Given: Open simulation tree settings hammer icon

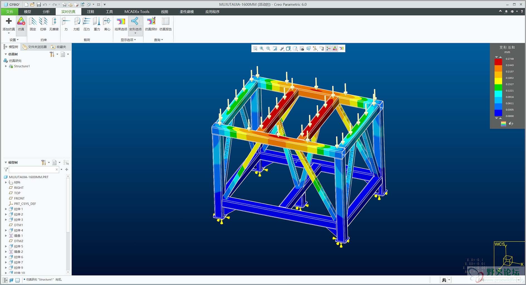Looking at the screenshot, I should 52,54.
